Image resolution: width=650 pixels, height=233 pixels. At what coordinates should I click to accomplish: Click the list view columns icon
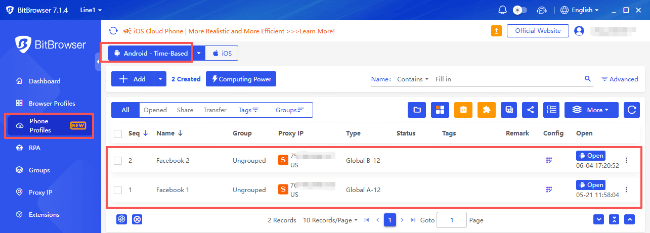pos(551,110)
